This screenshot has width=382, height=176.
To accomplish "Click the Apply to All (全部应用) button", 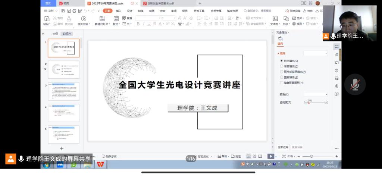I will pos(283,147).
